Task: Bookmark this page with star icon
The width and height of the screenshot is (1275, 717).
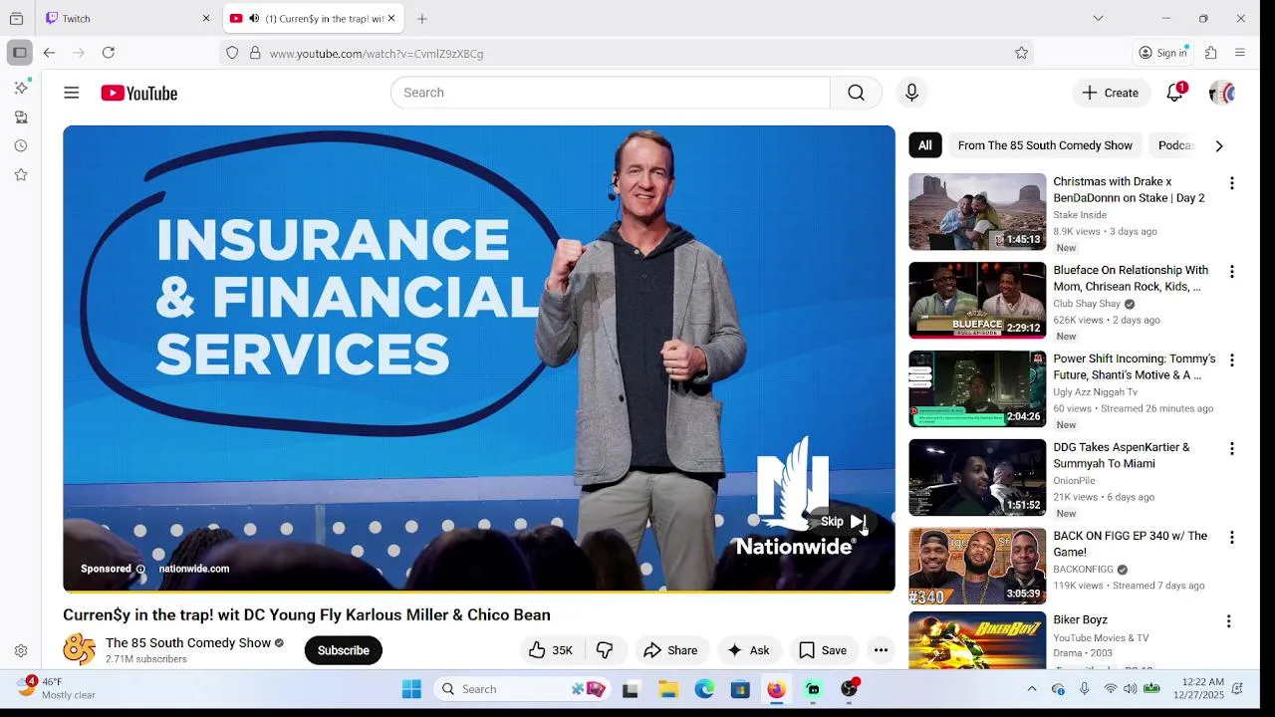Action: 1021,53
